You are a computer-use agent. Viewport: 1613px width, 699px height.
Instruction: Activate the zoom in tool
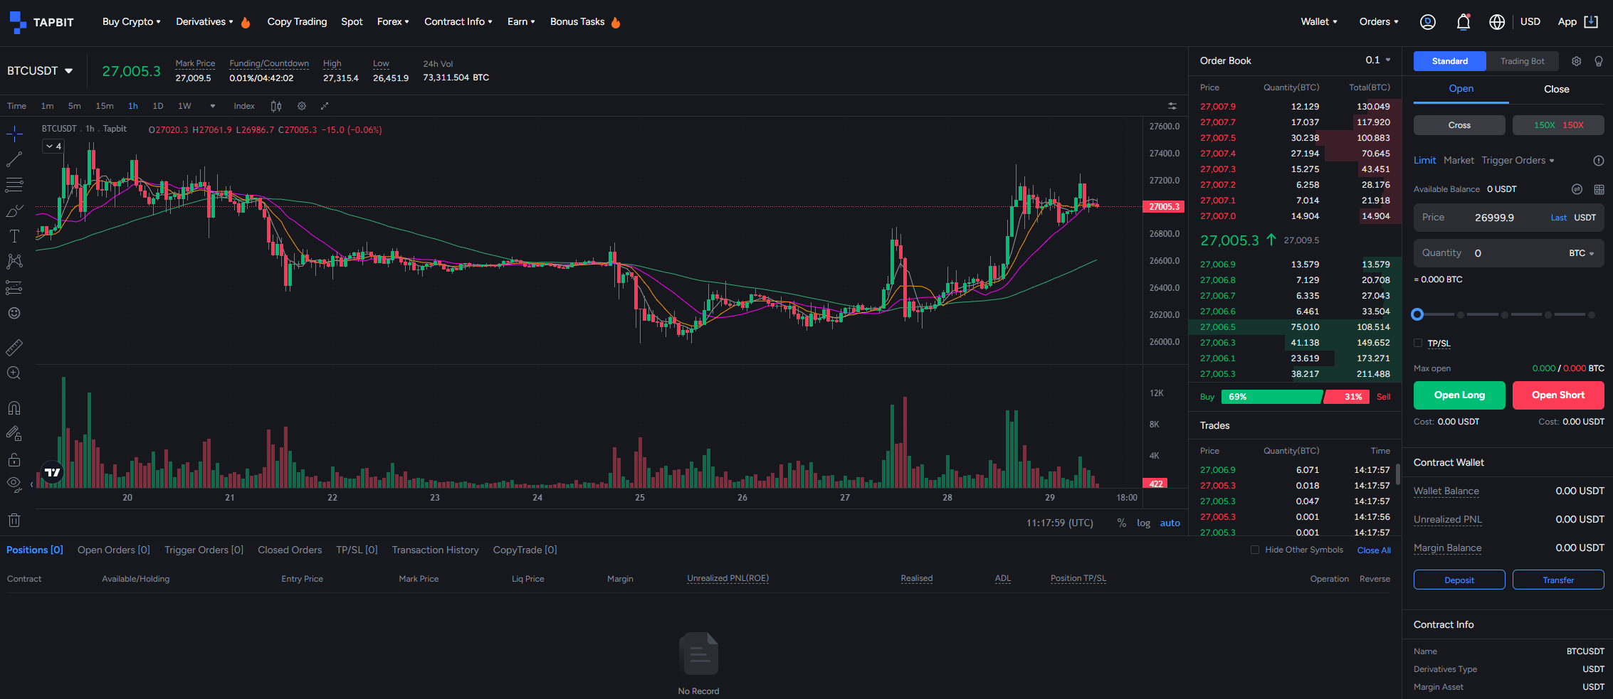pyautogui.click(x=14, y=373)
